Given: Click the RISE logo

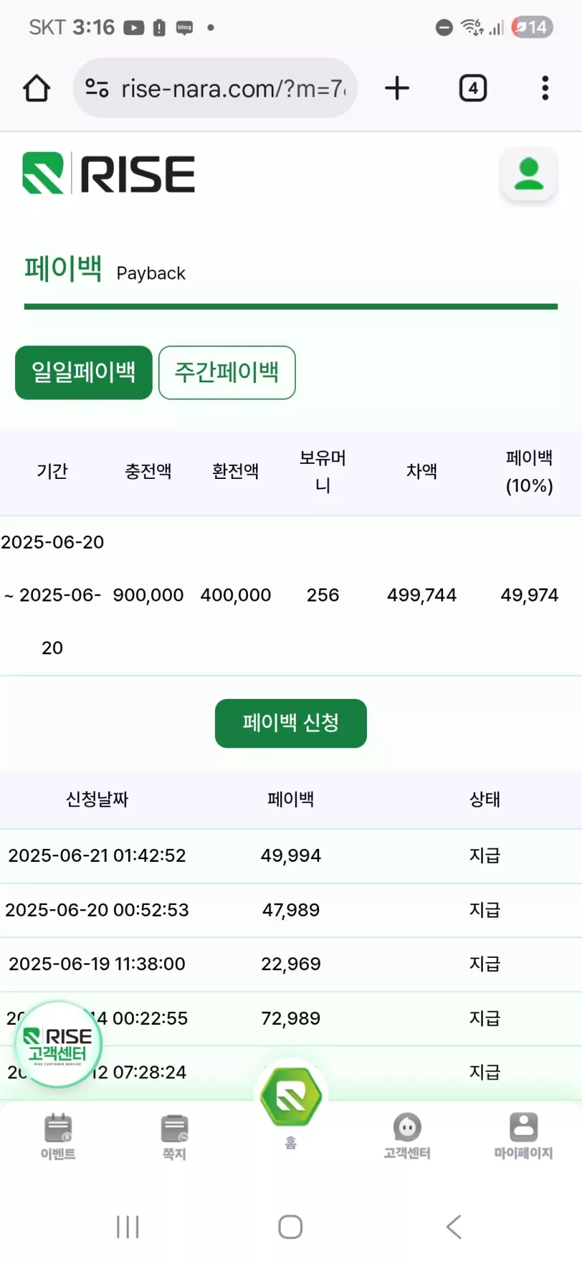Looking at the screenshot, I should tap(109, 173).
